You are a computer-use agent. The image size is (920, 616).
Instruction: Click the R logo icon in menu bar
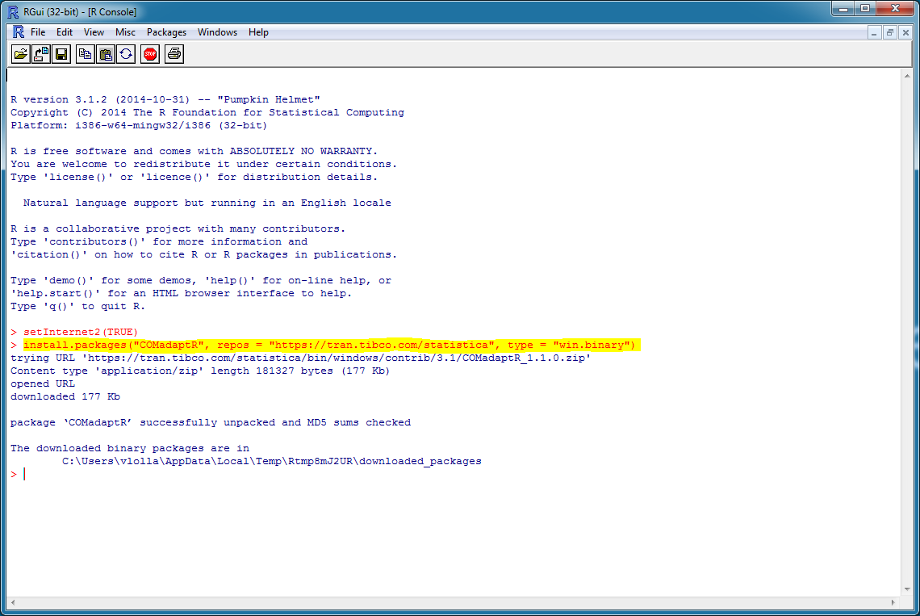point(19,32)
